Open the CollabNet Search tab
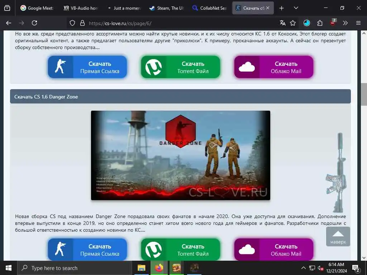This screenshot has width=367, height=275. pos(210,8)
